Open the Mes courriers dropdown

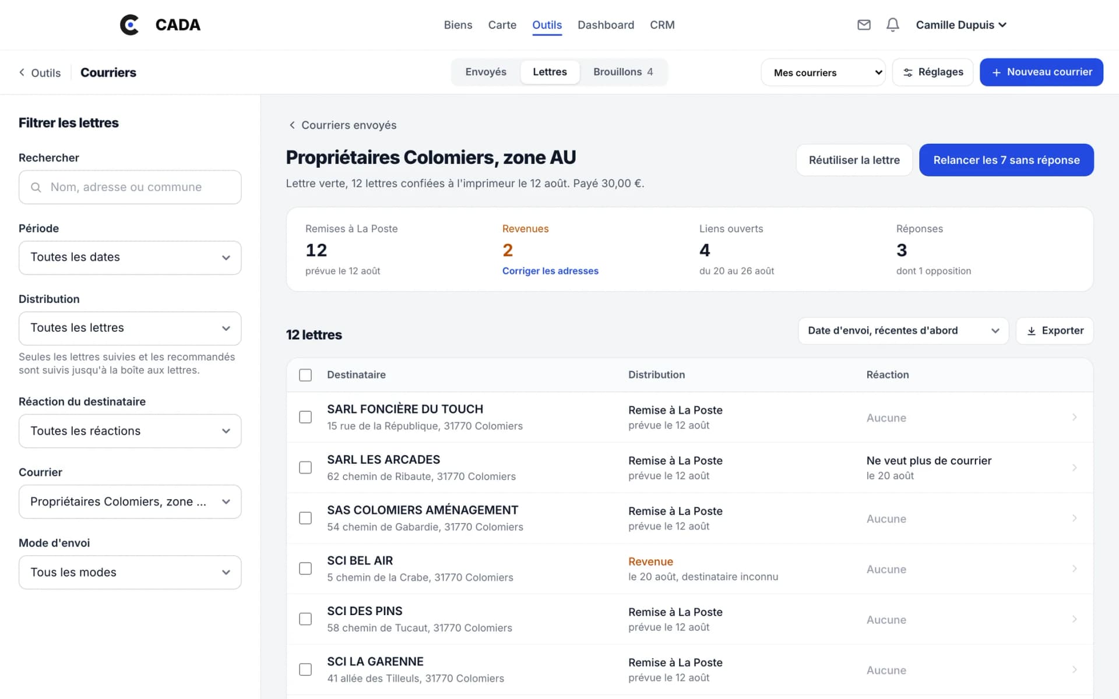tap(823, 72)
